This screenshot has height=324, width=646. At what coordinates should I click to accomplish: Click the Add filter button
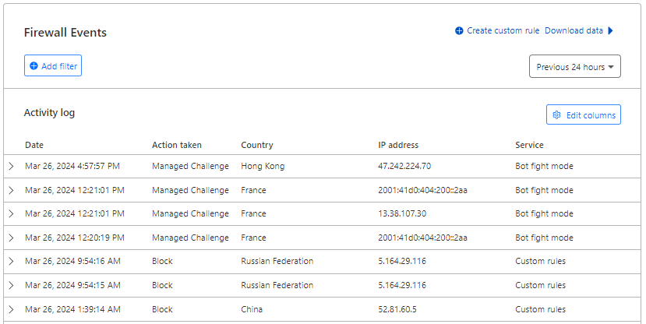pos(53,65)
